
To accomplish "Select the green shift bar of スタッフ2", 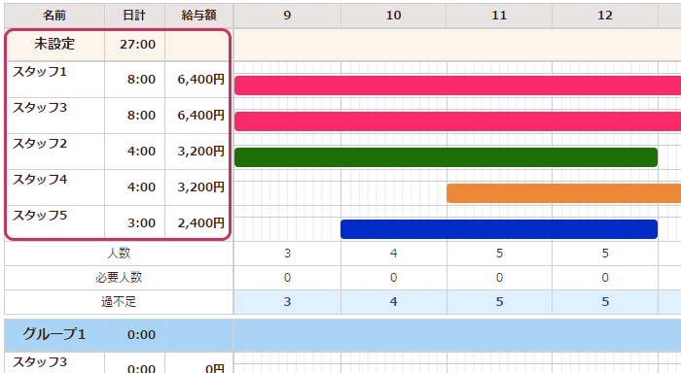I will [446, 157].
